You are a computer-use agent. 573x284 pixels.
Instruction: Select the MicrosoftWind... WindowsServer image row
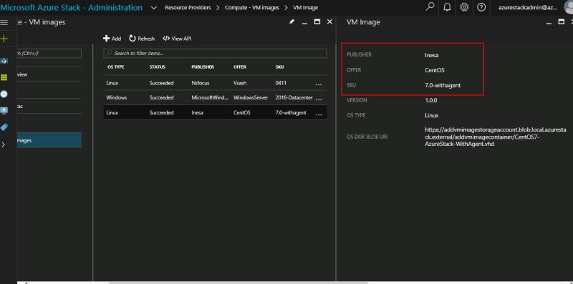(x=215, y=98)
